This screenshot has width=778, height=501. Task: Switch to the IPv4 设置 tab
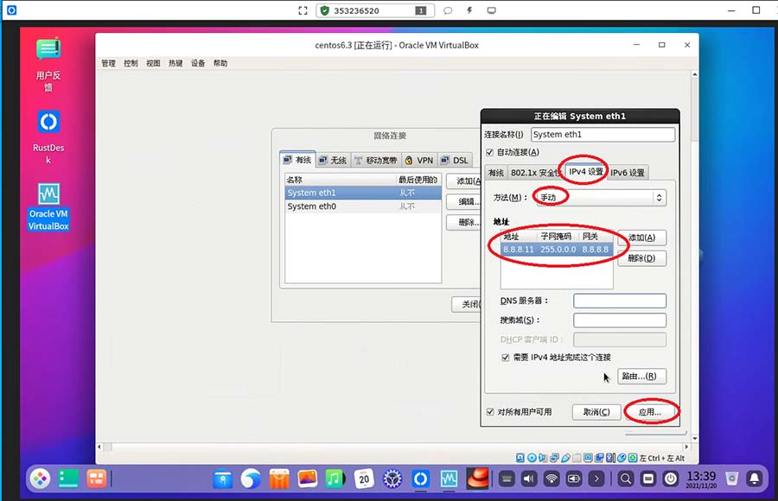[x=586, y=172]
